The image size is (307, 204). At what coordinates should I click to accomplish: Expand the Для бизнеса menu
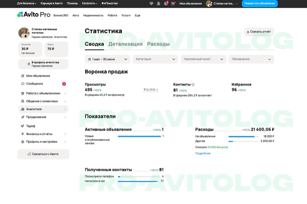[x=26, y=3]
